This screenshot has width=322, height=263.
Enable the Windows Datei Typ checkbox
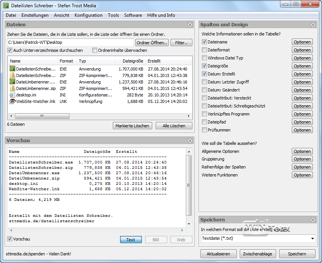click(204, 58)
